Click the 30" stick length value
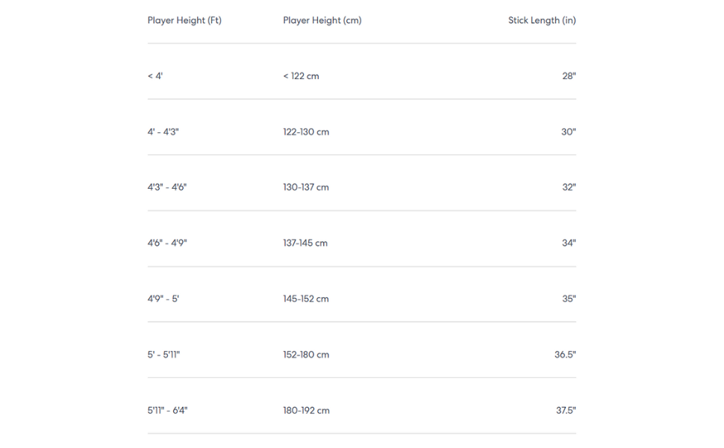The height and width of the screenshot is (448, 724). coord(569,132)
